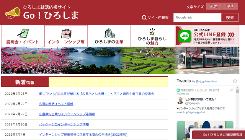Open the インターンシップ等 menu item

(66, 36)
